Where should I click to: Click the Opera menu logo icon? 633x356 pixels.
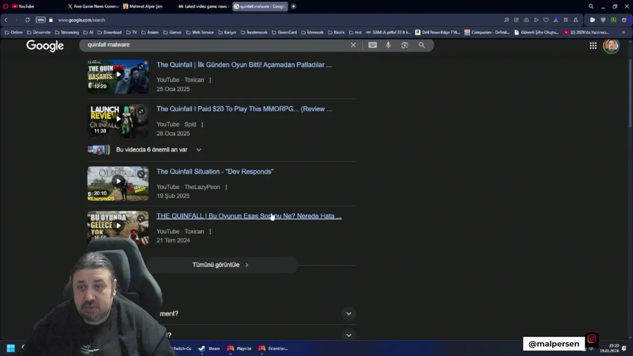(6, 6)
